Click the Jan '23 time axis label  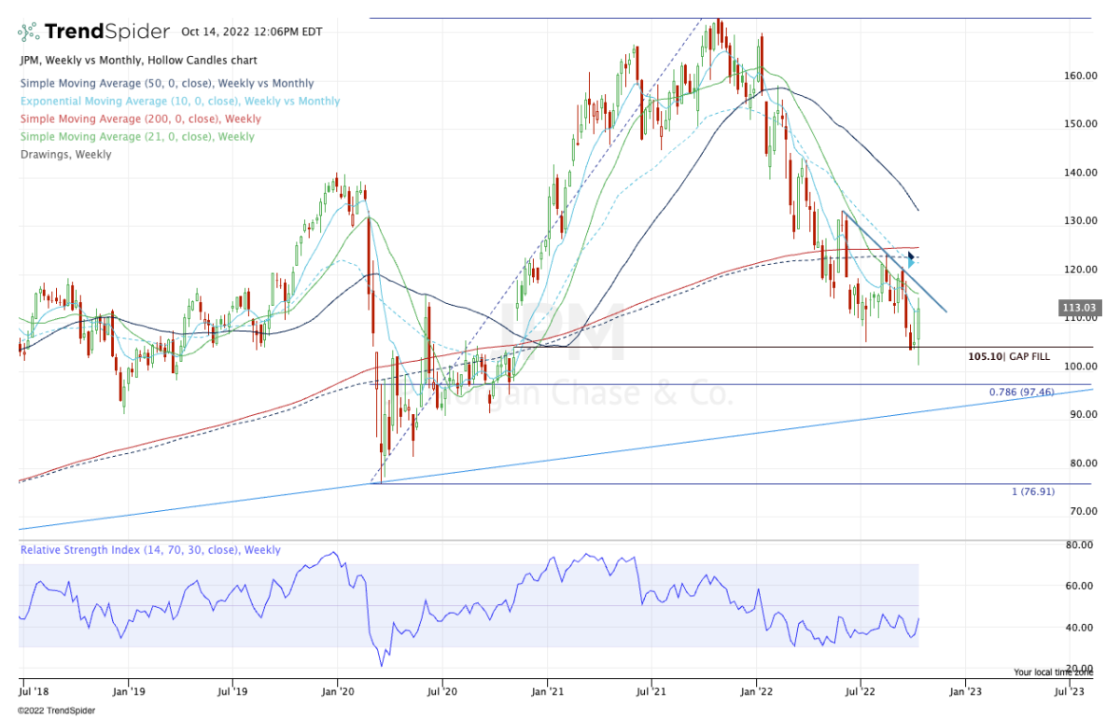tap(964, 692)
